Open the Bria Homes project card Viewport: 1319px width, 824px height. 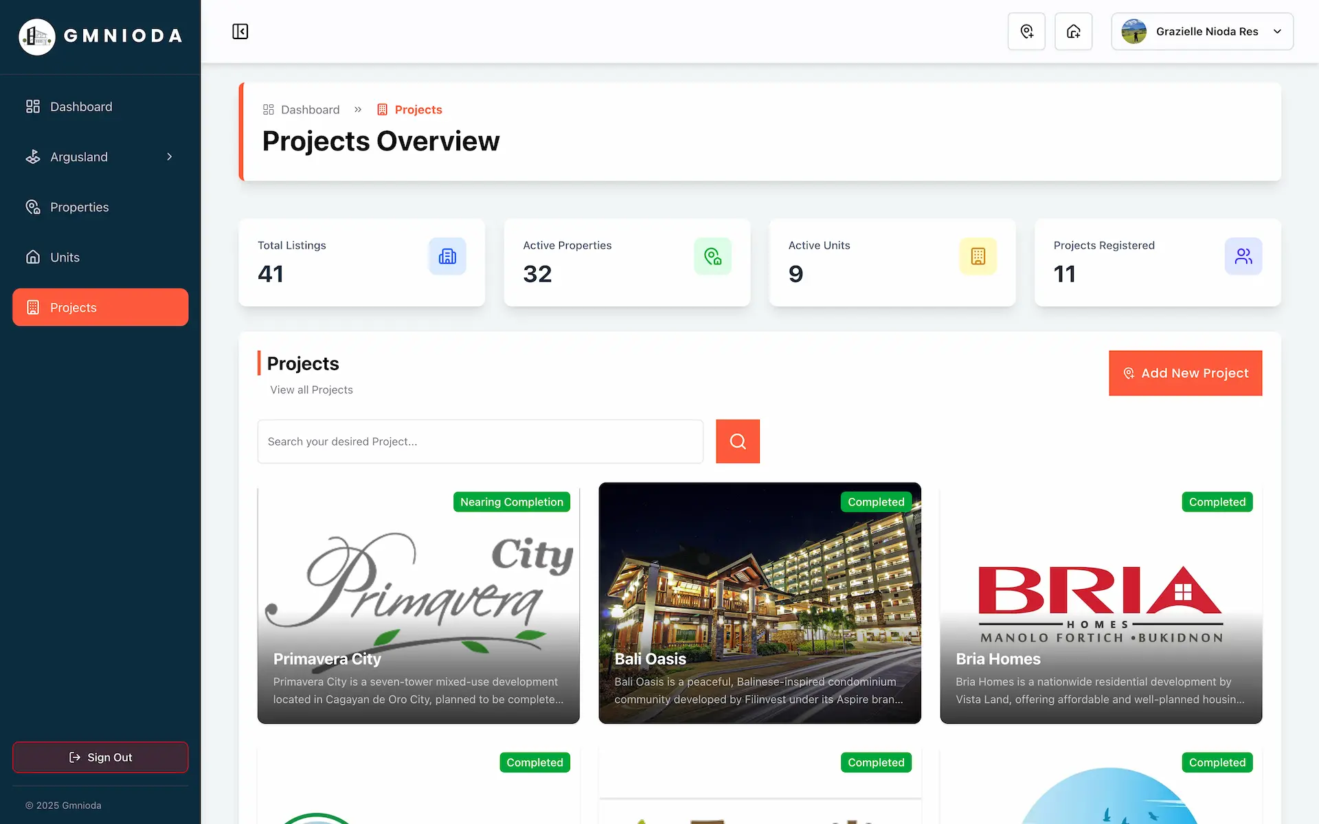coord(1101,603)
